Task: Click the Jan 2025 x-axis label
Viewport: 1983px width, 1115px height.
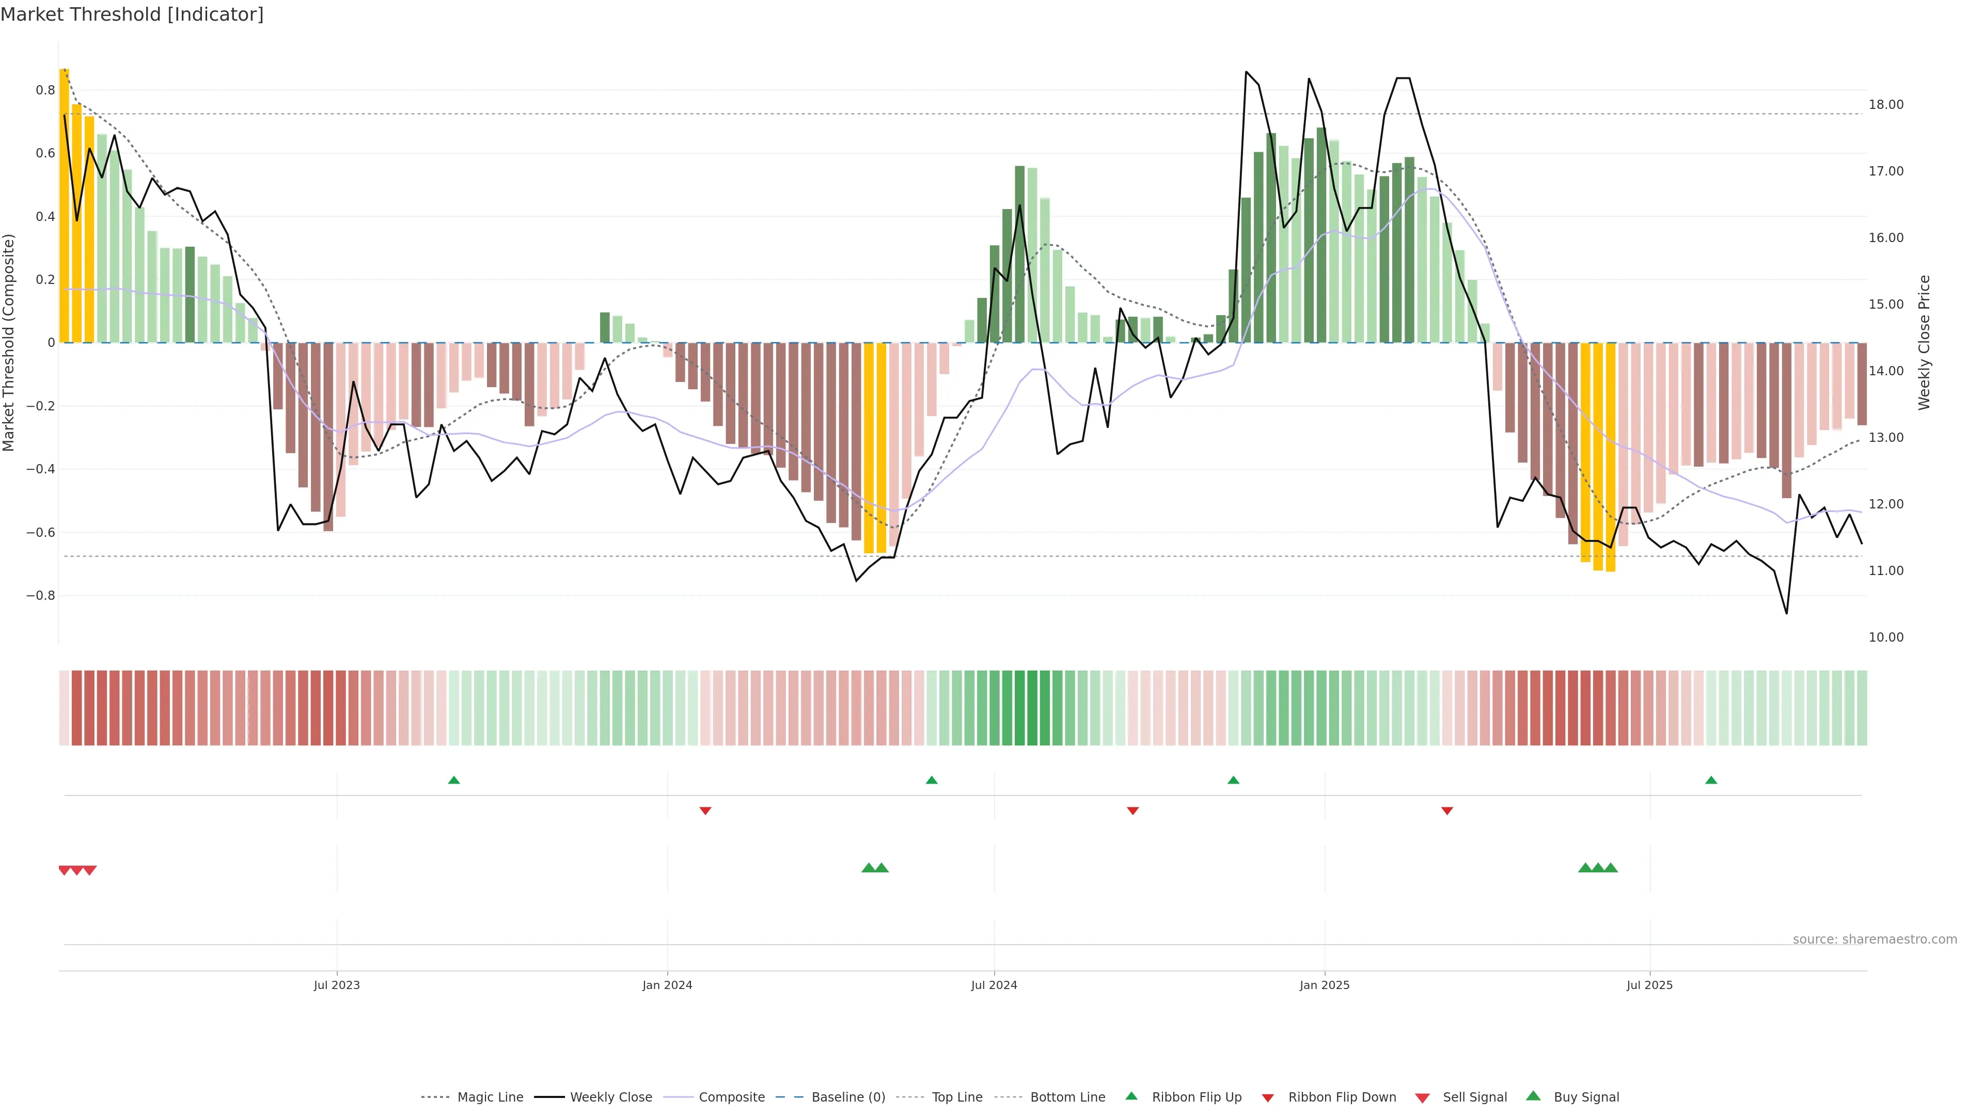Action: coord(1324,985)
